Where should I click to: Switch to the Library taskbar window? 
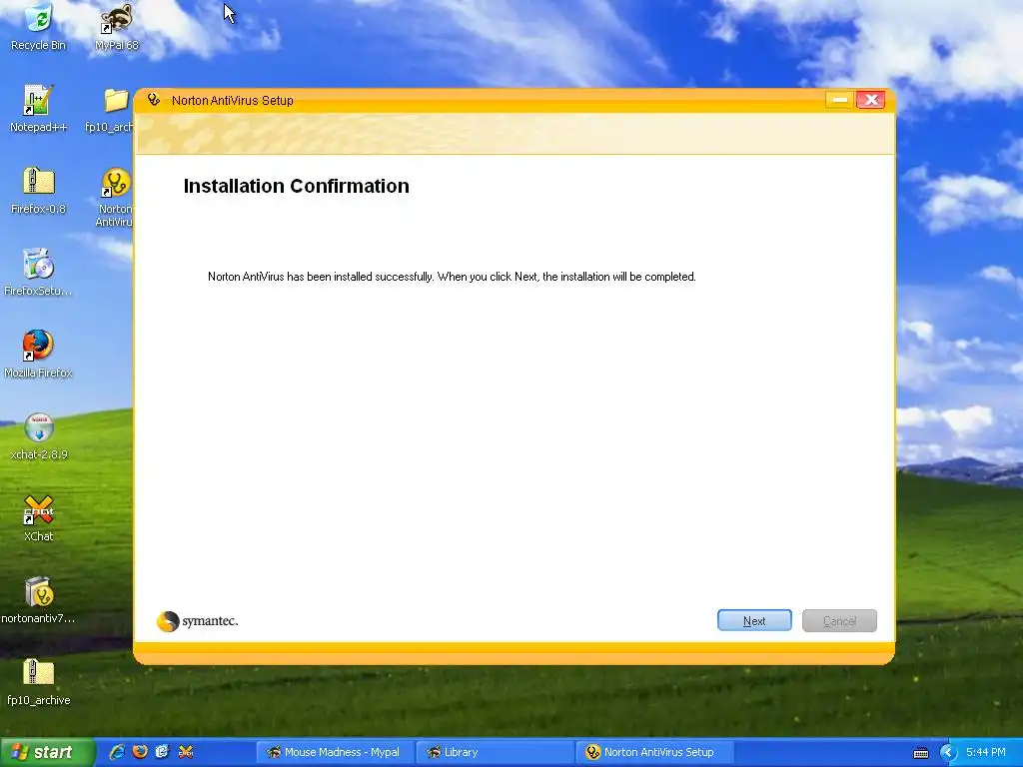coord(494,752)
